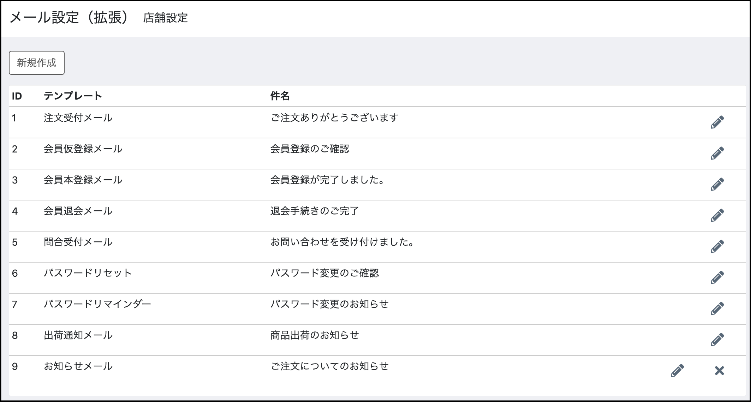Open edit for 会員退会メール template

[x=717, y=215]
